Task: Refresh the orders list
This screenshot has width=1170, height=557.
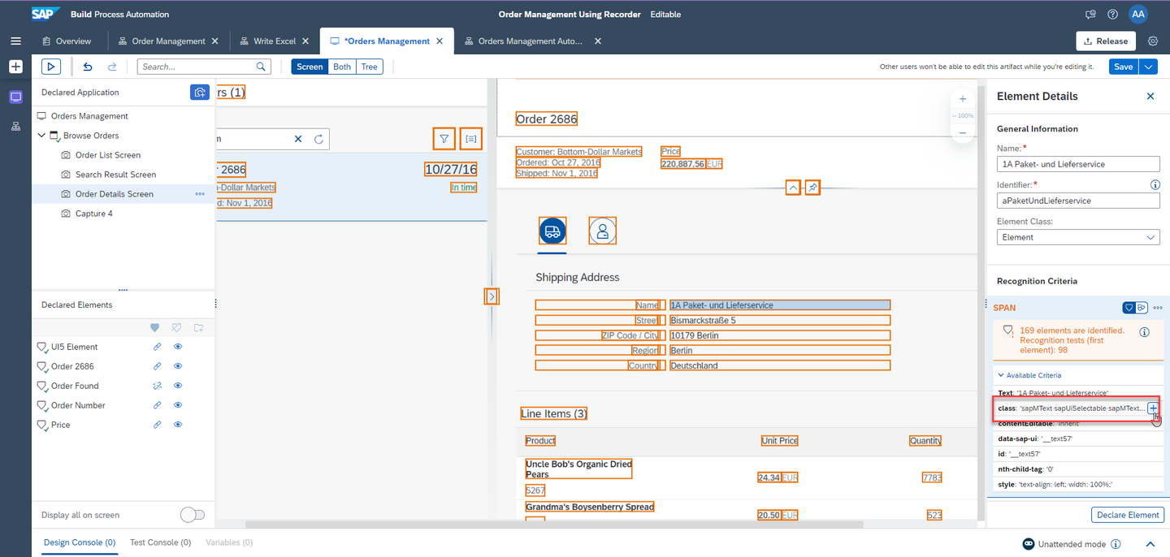Action: pyautogui.click(x=319, y=139)
